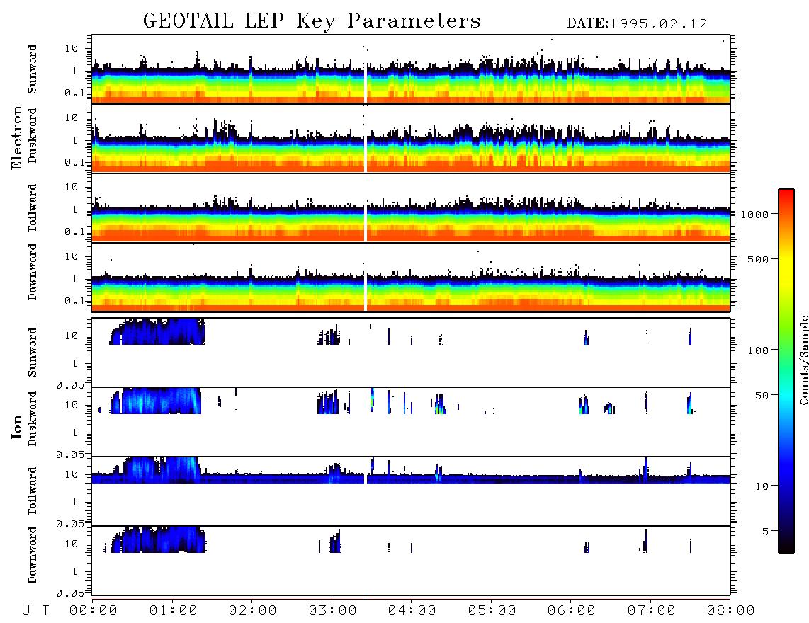Click the 100 colorbar tick label
Viewport: 809px width, 623px height.
pos(758,350)
